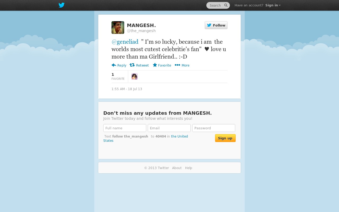Click the Twitter bird logo in top bar
339x212 pixels.
point(61,5)
